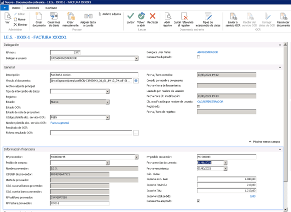The width and height of the screenshot is (291, 212).
Task: Click globe icon beside Vínculo al documento
Action: point(136,80)
